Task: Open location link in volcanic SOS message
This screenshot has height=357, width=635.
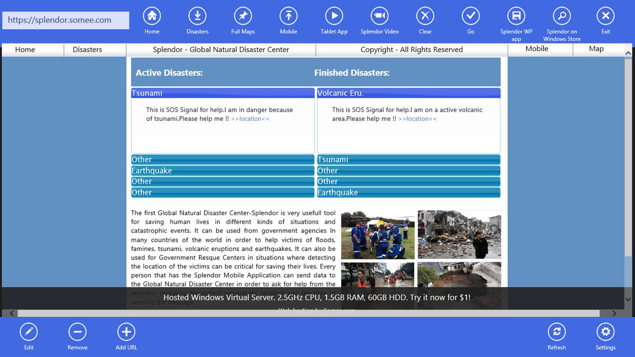Action: click(417, 119)
